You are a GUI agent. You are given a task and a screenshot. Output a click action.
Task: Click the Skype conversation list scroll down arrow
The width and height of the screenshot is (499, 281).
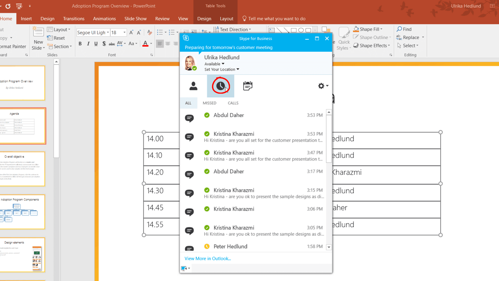click(329, 247)
